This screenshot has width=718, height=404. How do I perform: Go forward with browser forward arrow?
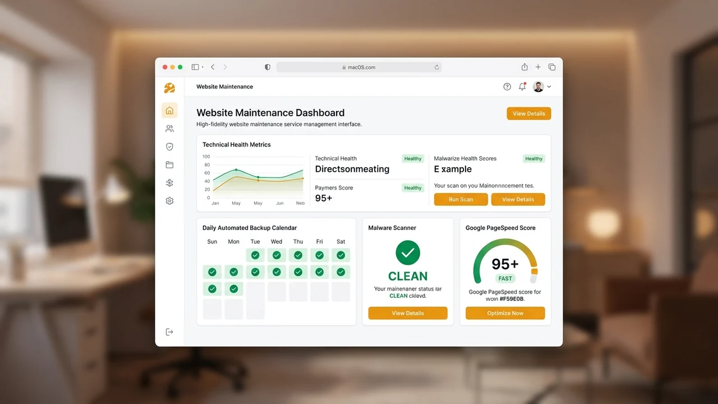click(x=225, y=67)
